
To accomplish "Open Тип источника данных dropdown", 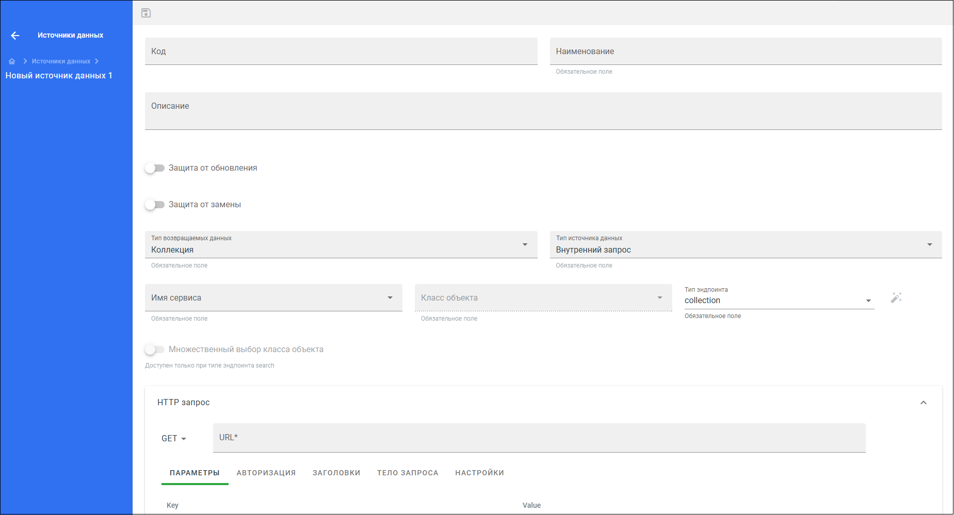I will coord(746,244).
